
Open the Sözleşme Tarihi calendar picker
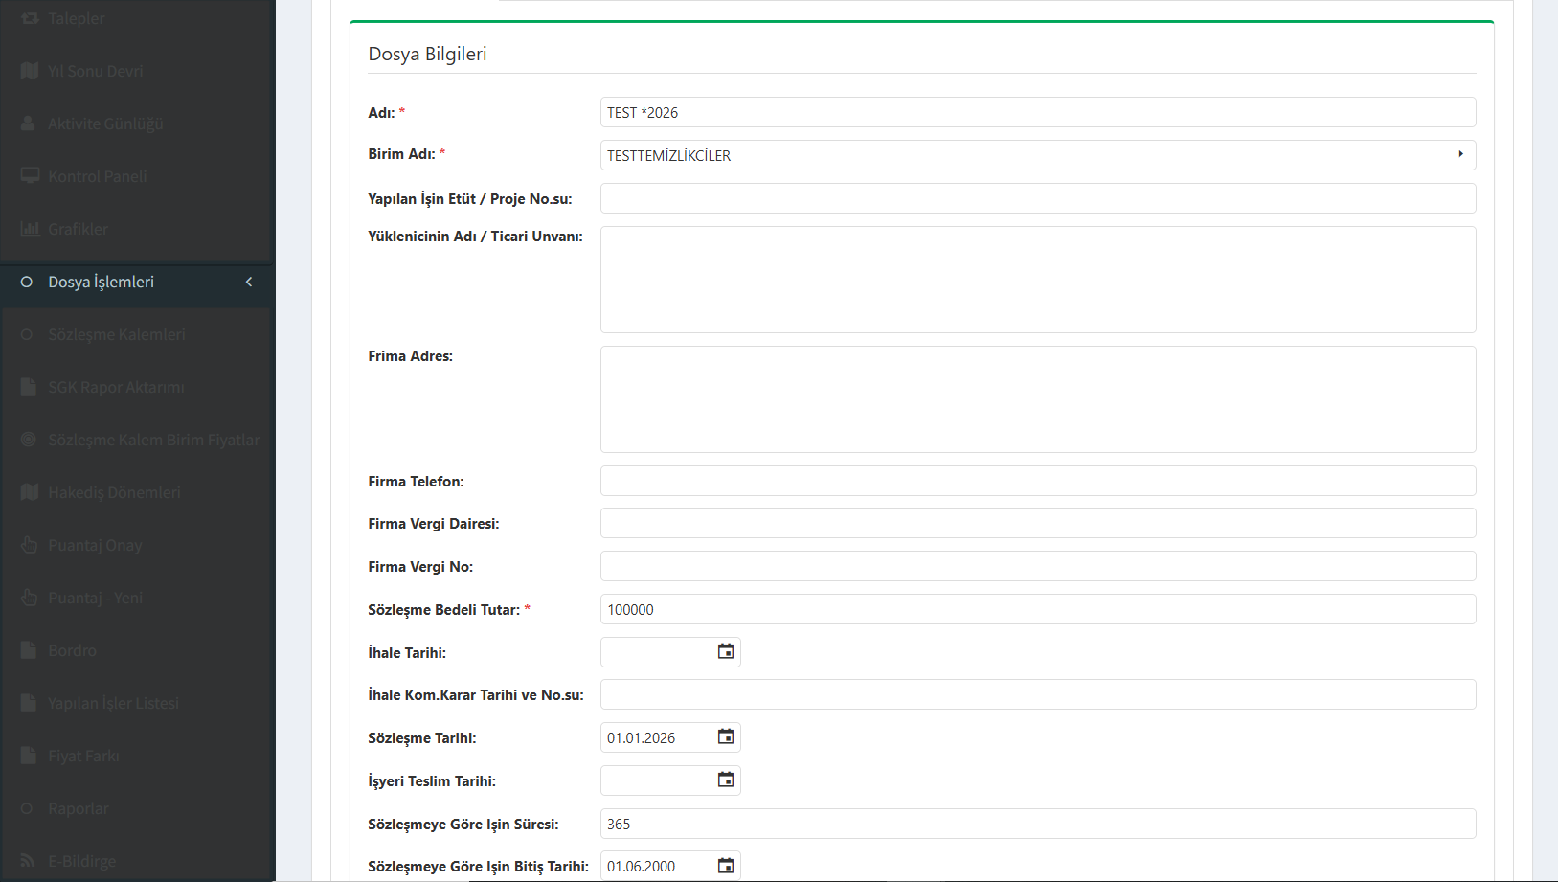[726, 737]
